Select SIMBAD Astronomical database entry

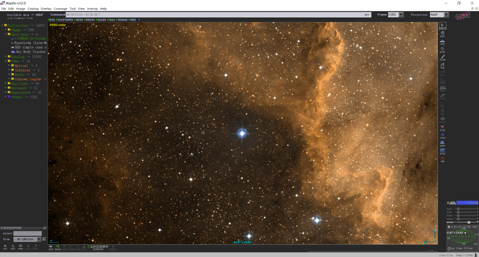(29, 39)
